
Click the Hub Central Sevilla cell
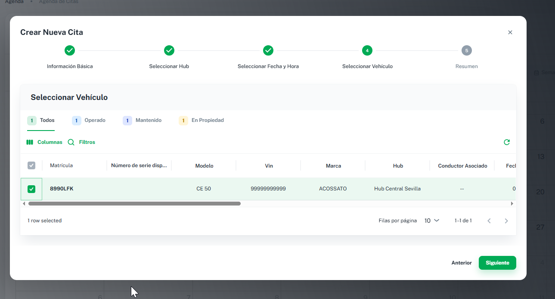[397, 189]
